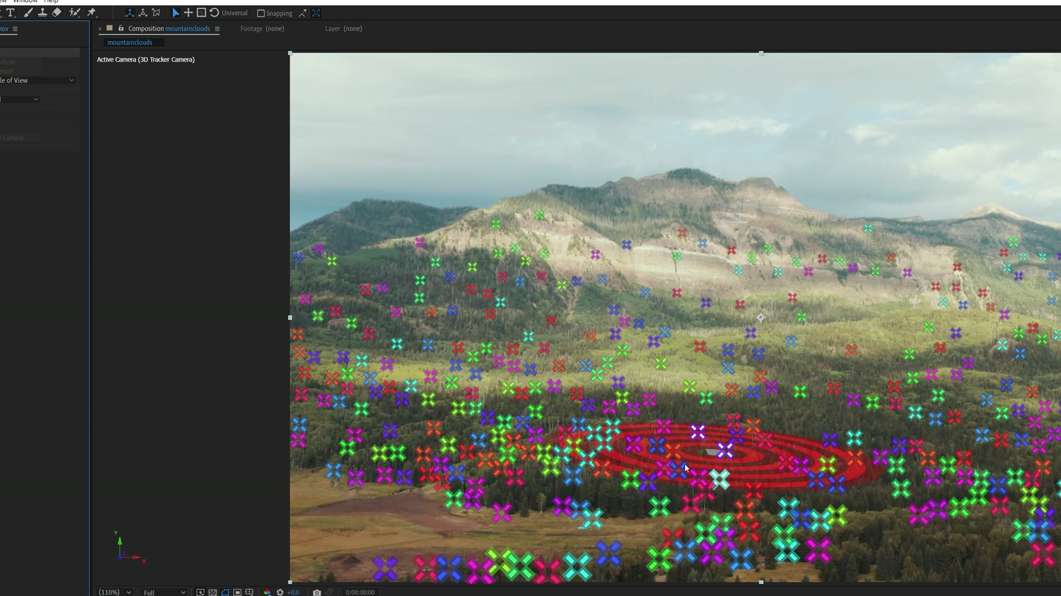This screenshot has height=596, width=1061.
Task: Choose World Axis mode icon
Action: point(143,13)
